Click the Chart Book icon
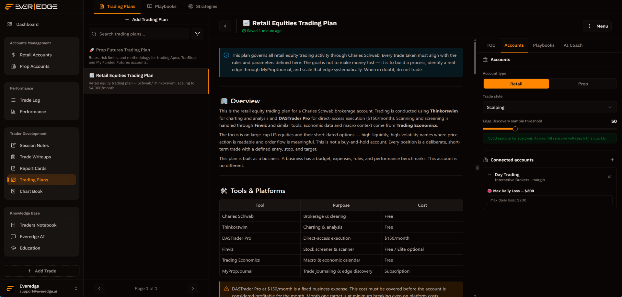The height and width of the screenshot is (297, 622). [x=13, y=191]
